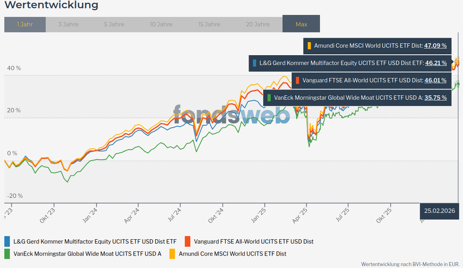Toggle L&G Gerd Kommer Multifactor legend entry
Image resolution: width=463 pixels, height=268 pixels.
click(90, 242)
